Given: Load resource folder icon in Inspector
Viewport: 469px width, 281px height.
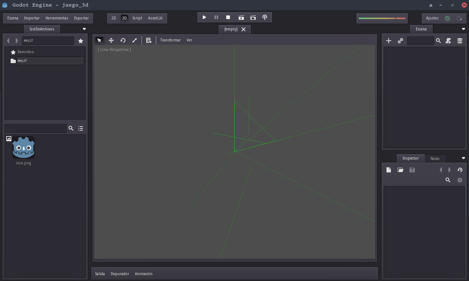Looking at the screenshot, I should [400, 170].
